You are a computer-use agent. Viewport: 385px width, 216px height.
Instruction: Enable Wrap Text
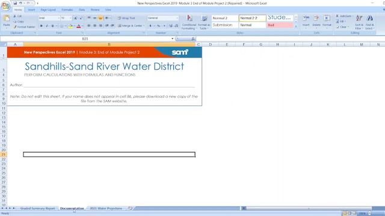tap(126, 18)
